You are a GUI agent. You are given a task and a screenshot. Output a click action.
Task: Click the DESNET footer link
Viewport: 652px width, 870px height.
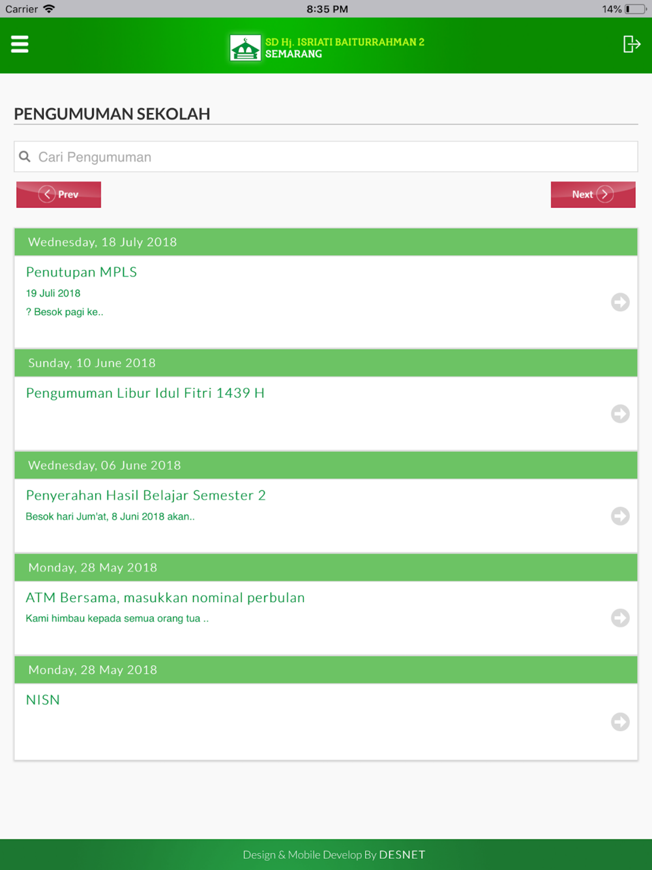[402, 854]
